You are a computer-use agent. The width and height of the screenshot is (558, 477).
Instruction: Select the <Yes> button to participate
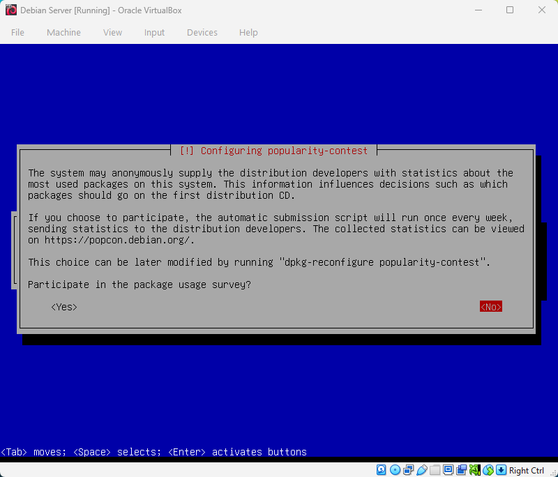tap(63, 306)
